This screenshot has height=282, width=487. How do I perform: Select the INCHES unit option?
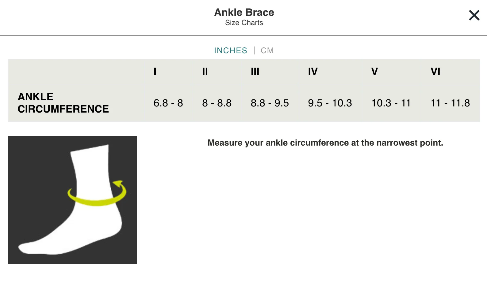pos(231,50)
